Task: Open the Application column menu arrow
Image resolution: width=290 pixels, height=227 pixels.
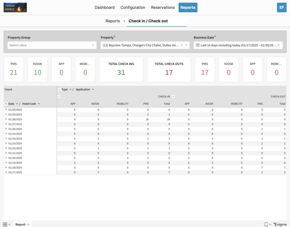Action: 93,89
